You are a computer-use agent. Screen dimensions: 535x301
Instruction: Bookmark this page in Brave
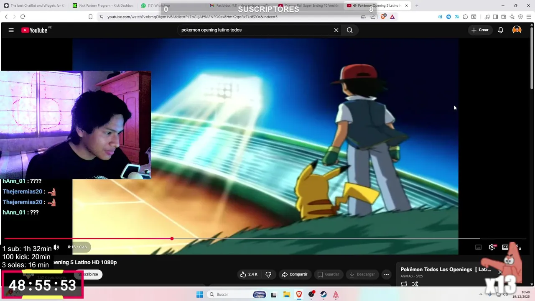[x=90, y=17]
